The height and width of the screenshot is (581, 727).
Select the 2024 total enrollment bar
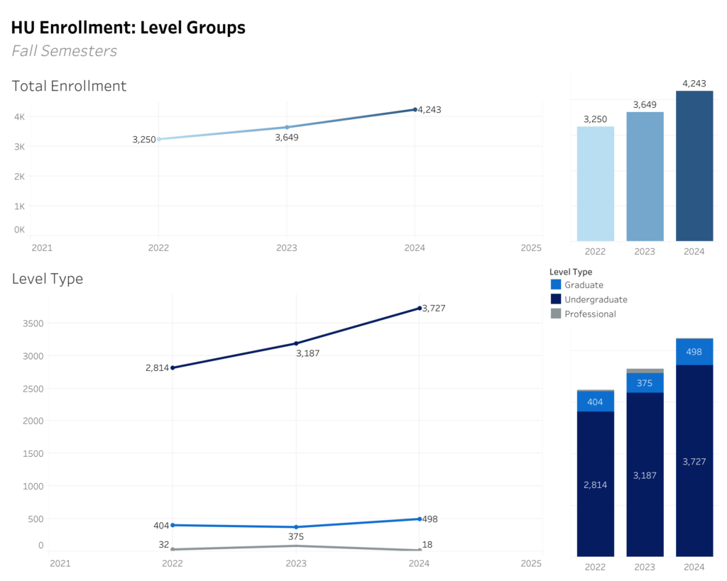[x=694, y=166]
